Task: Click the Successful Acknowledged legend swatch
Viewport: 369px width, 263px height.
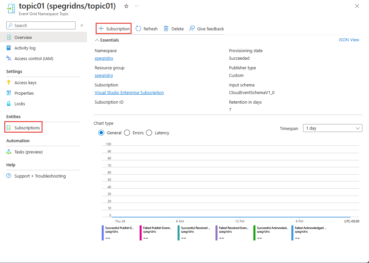Action: (x=254, y=233)
